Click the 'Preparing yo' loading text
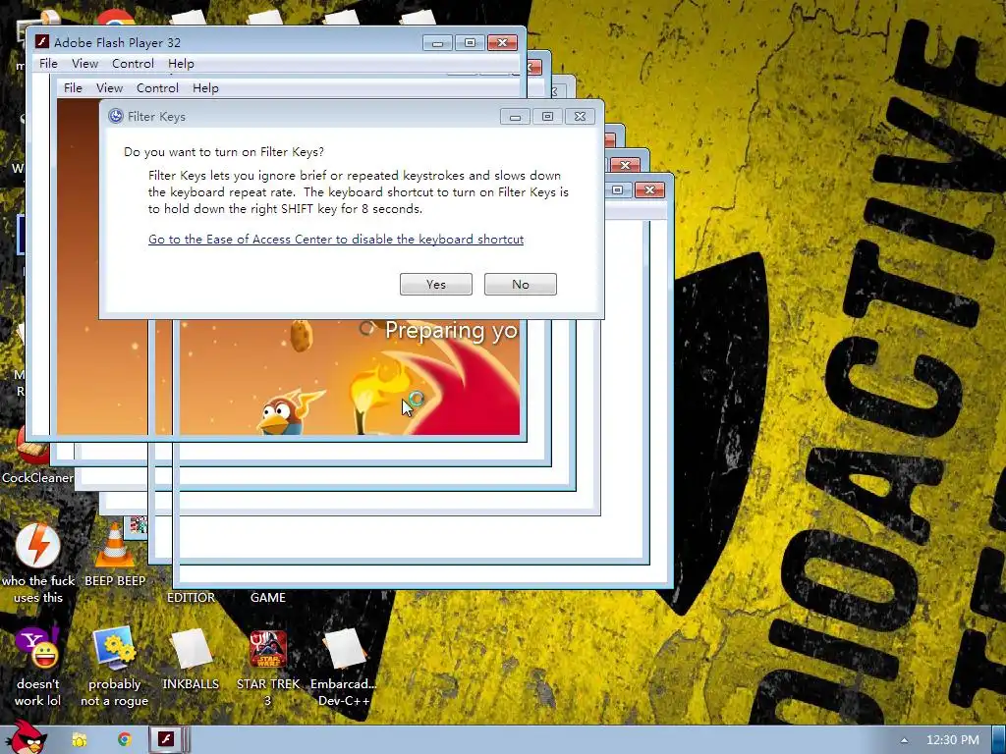The height and width of the screenshot is (754, 1006). (x=451, y=330)
